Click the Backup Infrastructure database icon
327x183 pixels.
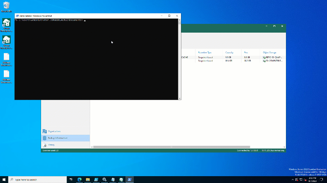[x=44, y=138]
